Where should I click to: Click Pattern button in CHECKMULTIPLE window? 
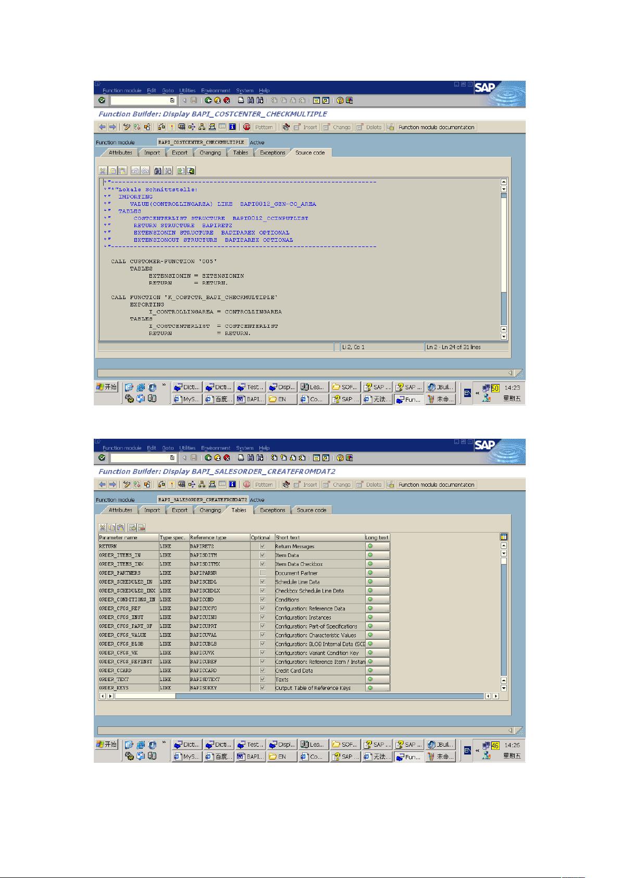[264, 127]
